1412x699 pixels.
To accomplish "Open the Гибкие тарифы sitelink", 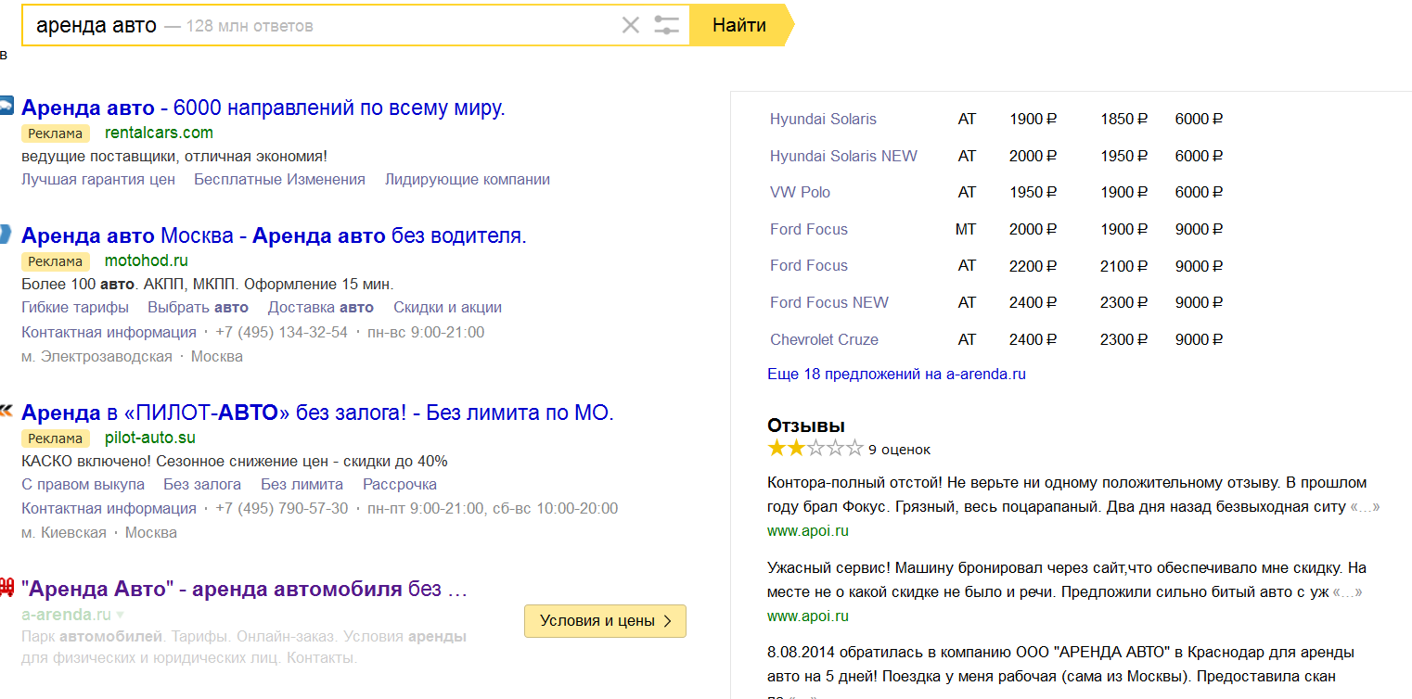I will coord(75,308).
